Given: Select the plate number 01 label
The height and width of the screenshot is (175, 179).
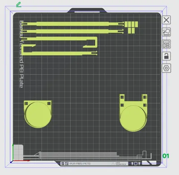Looking at the screenshot, I should click(x=166, y=156).
